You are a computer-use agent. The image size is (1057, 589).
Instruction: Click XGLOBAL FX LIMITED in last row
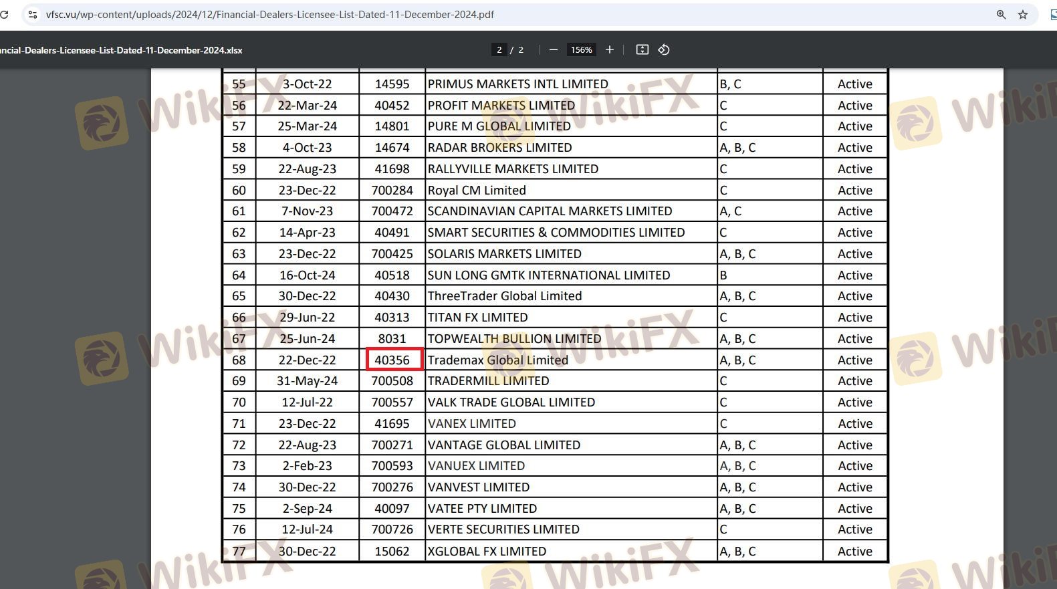(487, 551)
